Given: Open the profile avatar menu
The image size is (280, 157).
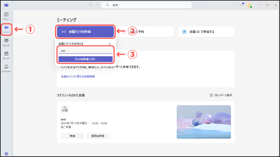Looking at the screenshot, I should 249,5.
